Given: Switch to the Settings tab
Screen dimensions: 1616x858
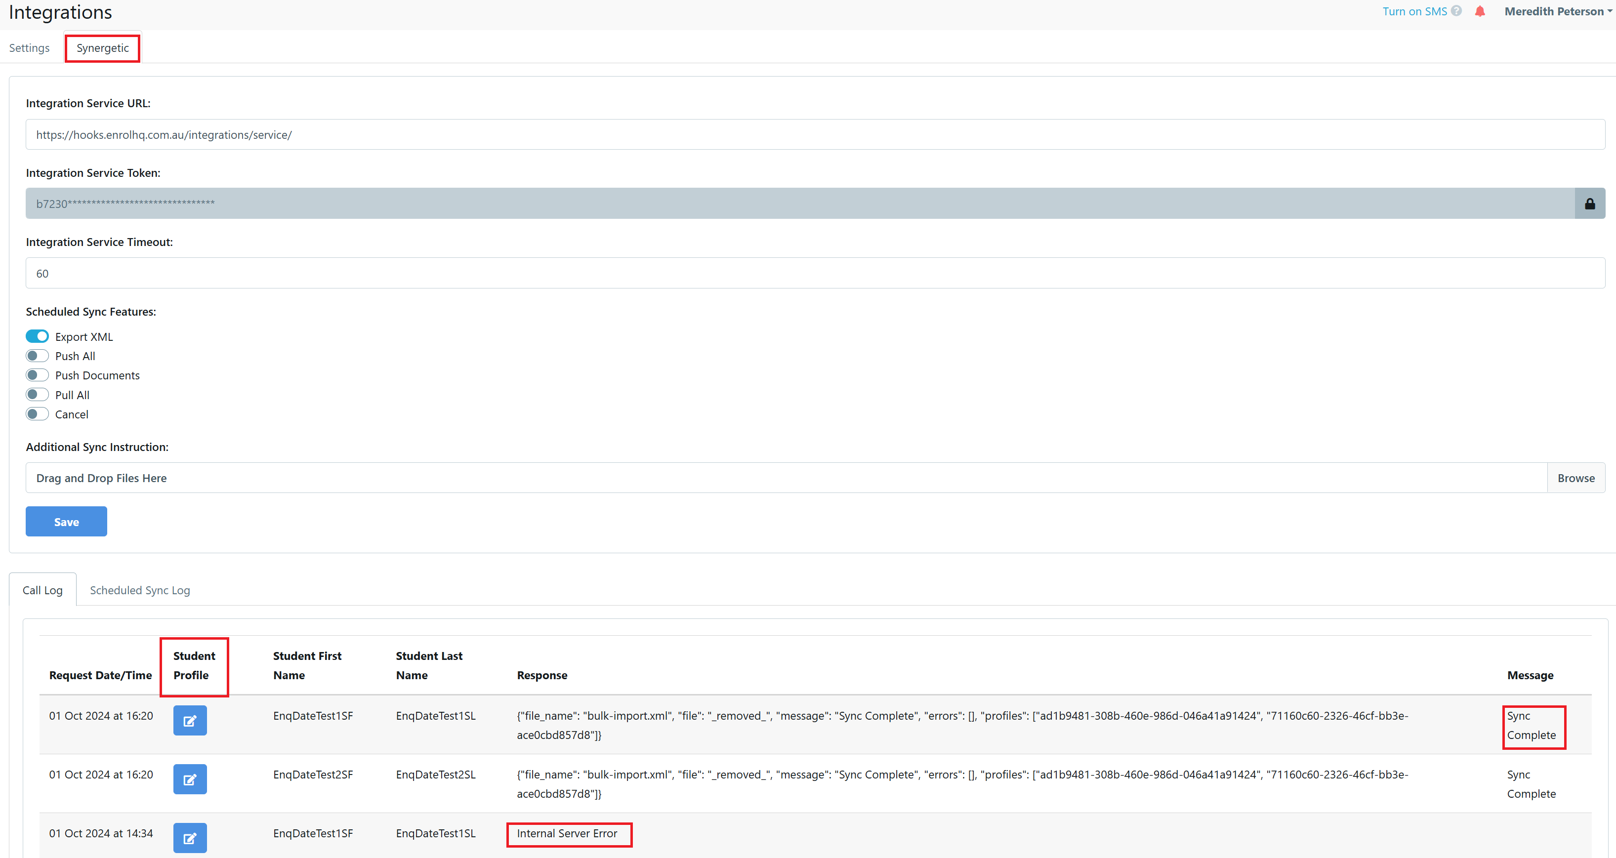Looking at the screenshot, I should point(29,47).
